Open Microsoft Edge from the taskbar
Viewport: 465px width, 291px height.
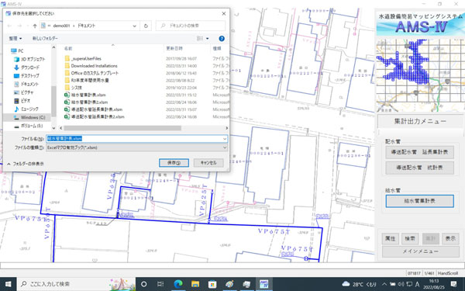178,284
